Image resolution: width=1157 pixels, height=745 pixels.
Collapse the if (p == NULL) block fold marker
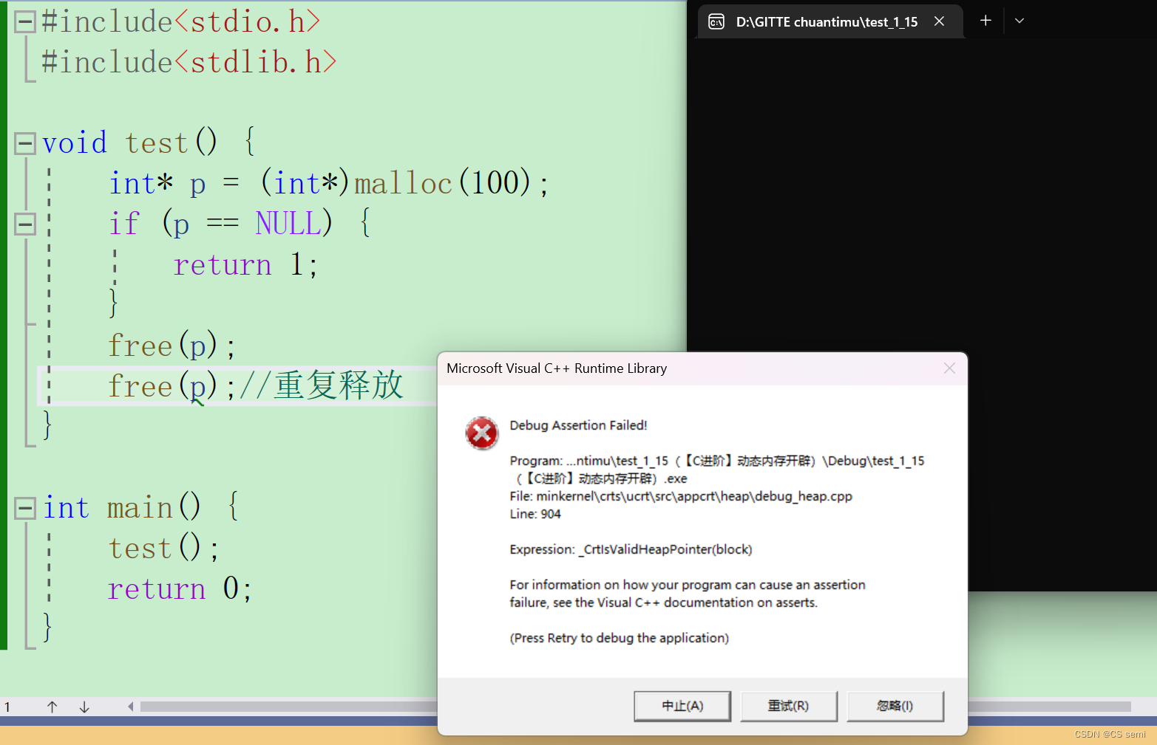[x=25, y=224]
